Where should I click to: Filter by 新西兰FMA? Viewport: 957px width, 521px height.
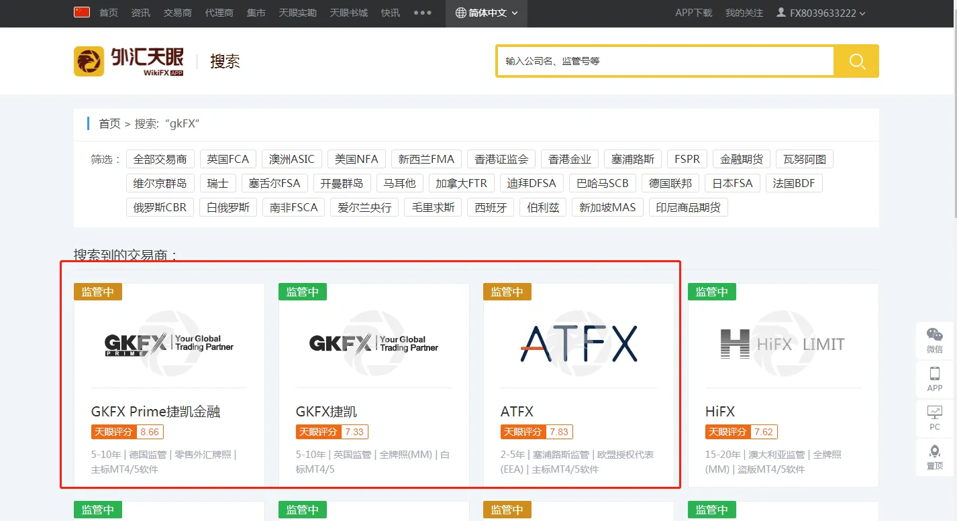click(x=426, y=159)
